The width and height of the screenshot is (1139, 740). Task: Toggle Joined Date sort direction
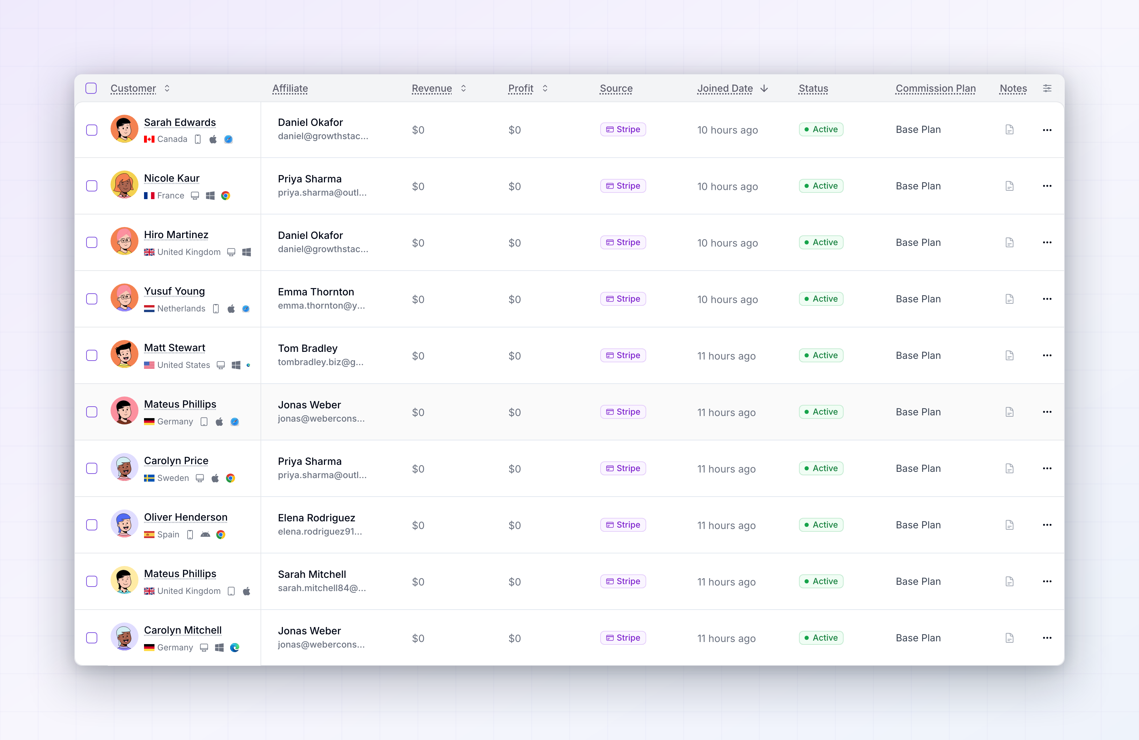click(x=764, y=88)
